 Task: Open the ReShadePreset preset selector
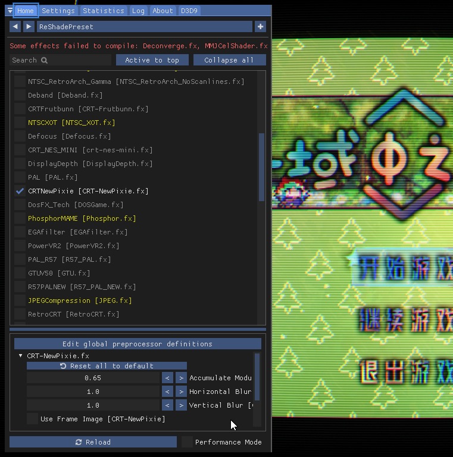(144, 27)
